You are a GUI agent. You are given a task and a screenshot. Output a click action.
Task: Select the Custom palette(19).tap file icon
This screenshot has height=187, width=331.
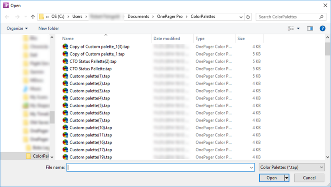coord(65,157)
